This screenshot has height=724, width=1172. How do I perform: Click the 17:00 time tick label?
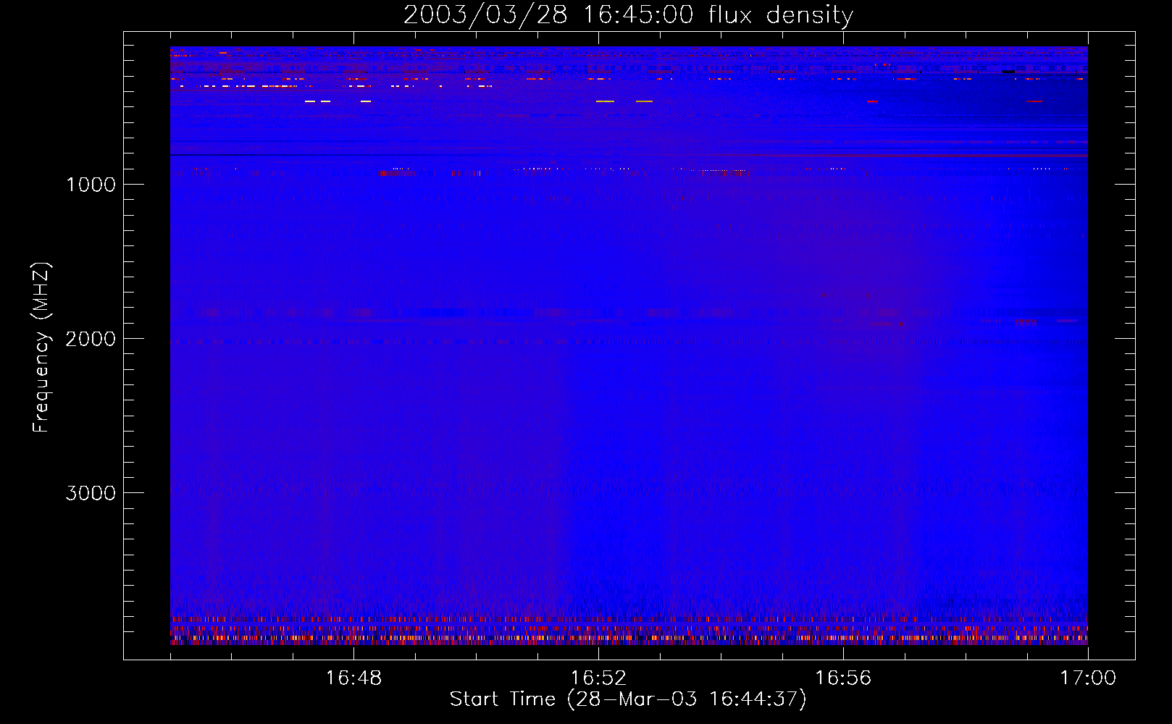[x=1088, y=678]
